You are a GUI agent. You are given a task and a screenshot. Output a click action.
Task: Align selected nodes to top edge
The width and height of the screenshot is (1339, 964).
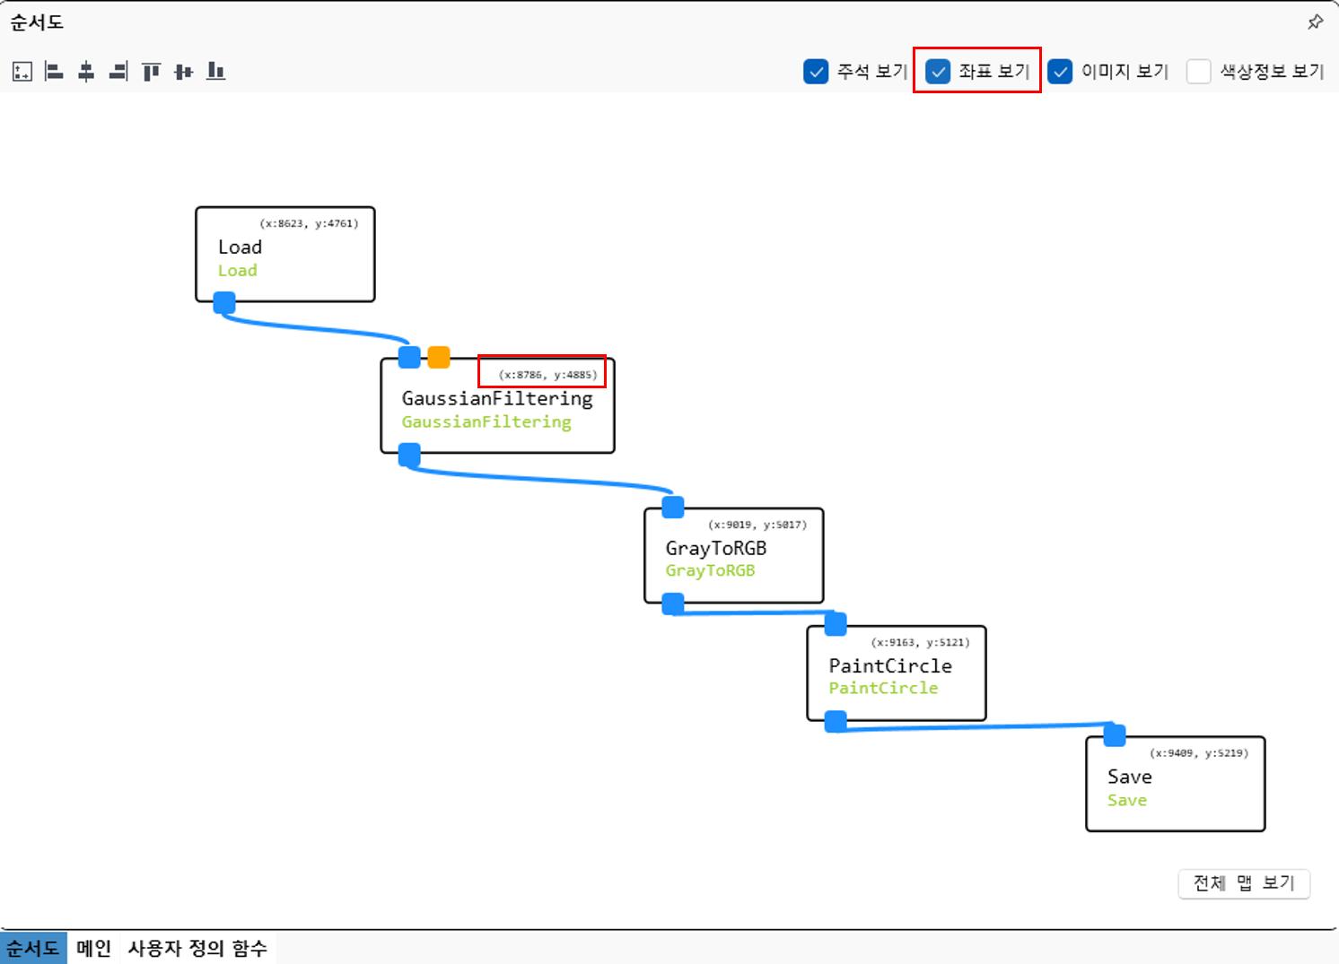pyautogui.click(x=151, y=72)
